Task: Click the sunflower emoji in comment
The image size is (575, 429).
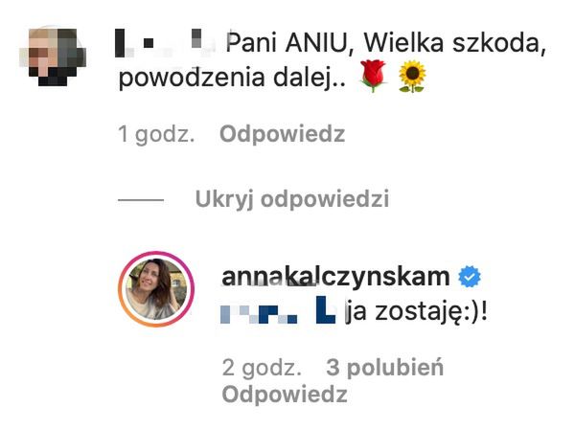Action: point(412,77)
